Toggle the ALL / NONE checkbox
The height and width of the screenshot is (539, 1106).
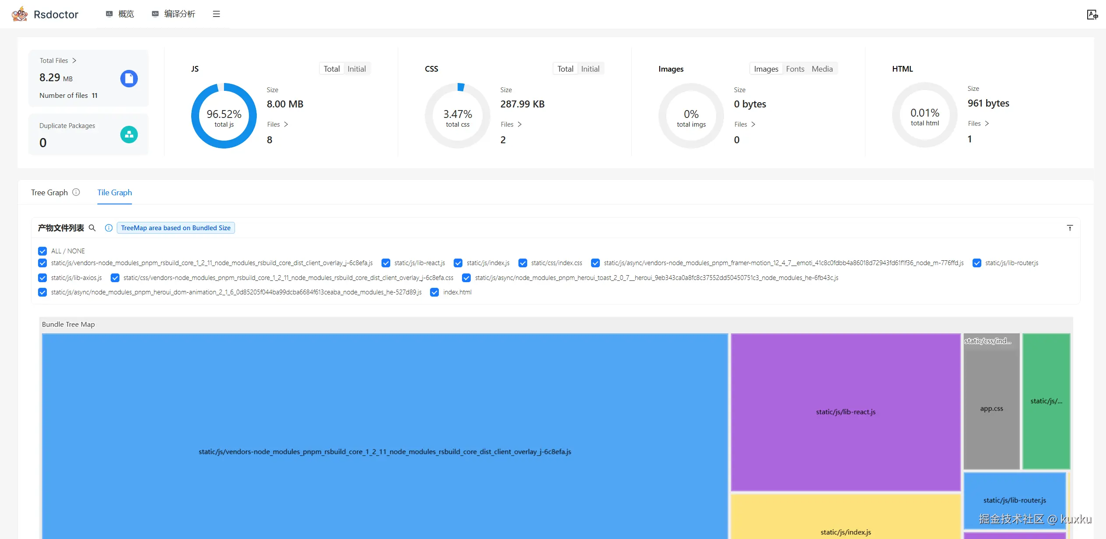click(42, 251)
